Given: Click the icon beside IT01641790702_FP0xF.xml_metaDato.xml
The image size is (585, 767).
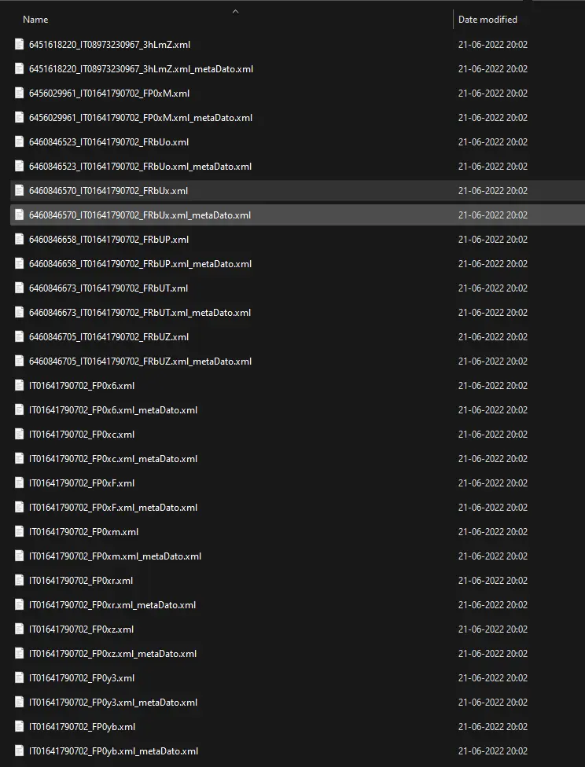Looking at the screenshot, I should click(x=20, y=508).
